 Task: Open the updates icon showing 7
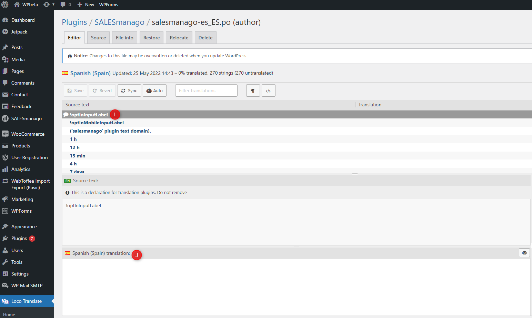49,4
